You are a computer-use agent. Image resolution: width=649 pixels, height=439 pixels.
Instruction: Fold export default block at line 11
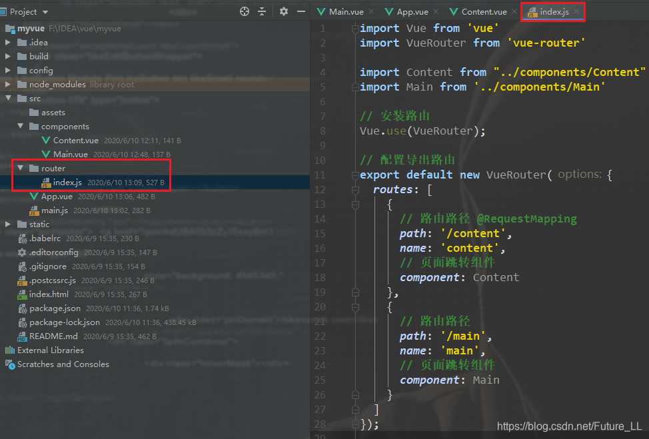pos(355,175)
